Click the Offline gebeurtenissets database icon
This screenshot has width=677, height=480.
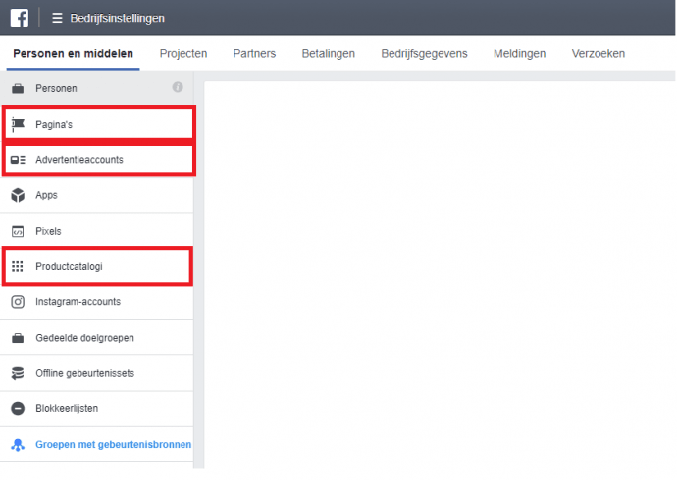coord(18,373)
